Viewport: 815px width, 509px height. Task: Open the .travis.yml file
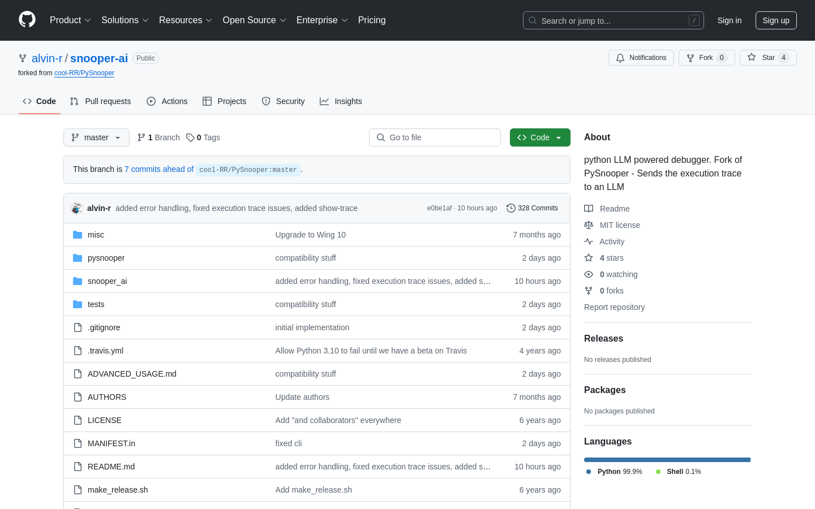(105, 351)
